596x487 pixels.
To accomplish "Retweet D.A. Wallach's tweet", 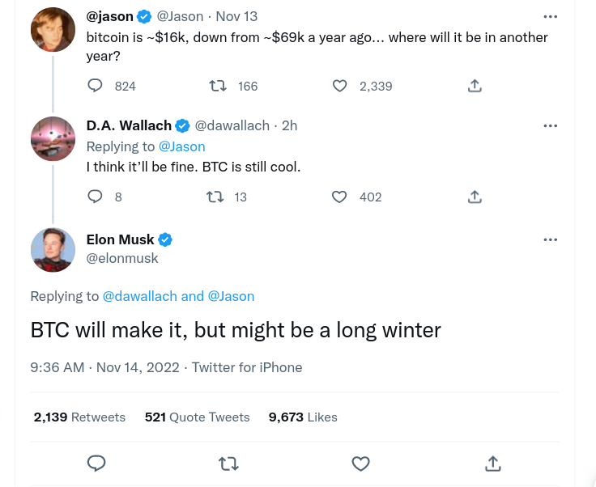I will (x=215, y=197).
